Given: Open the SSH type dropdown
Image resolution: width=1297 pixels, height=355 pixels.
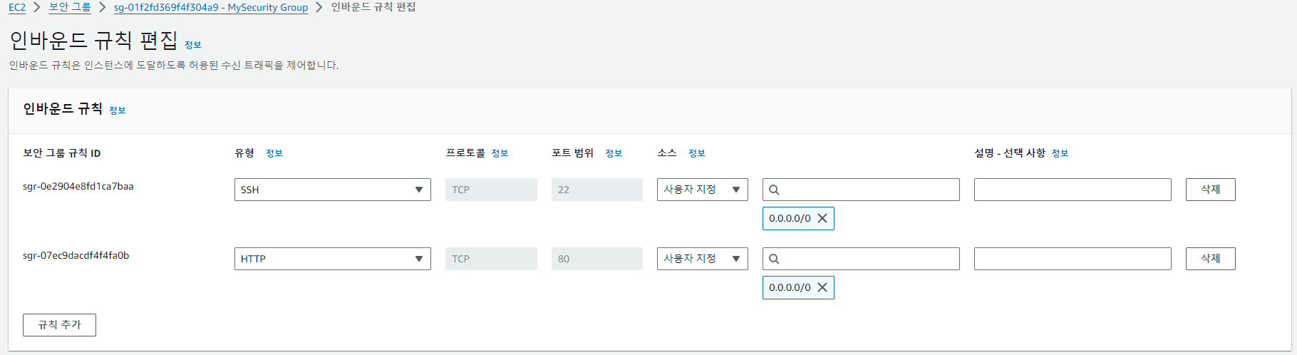Looking at the screenshot, I should tap(333, 190).
